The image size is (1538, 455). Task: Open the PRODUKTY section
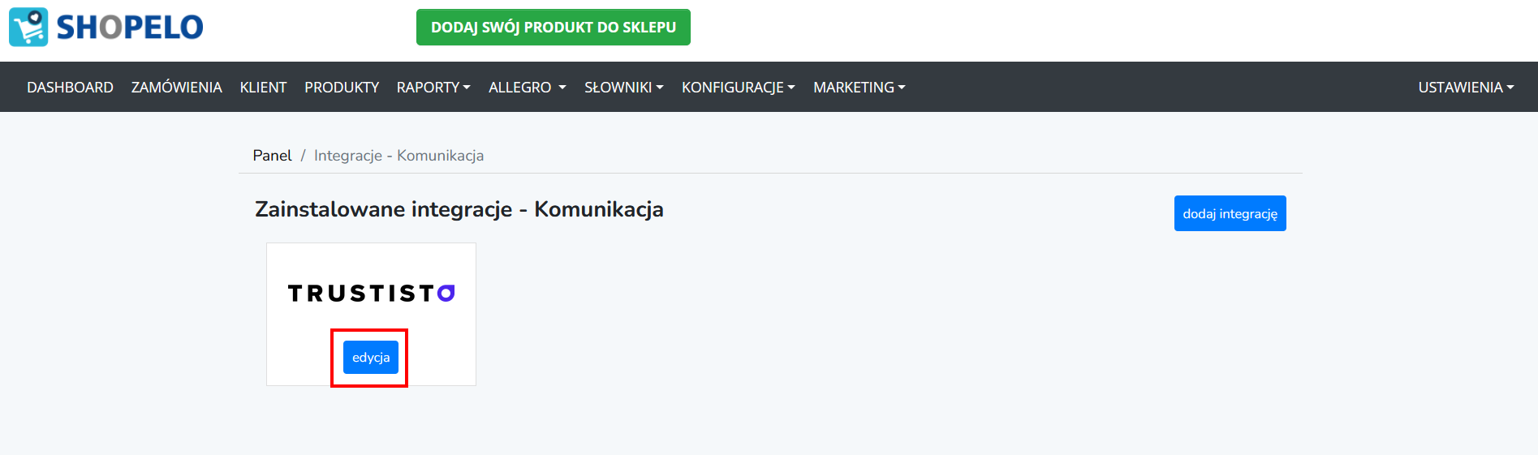[x=342, y=87]
